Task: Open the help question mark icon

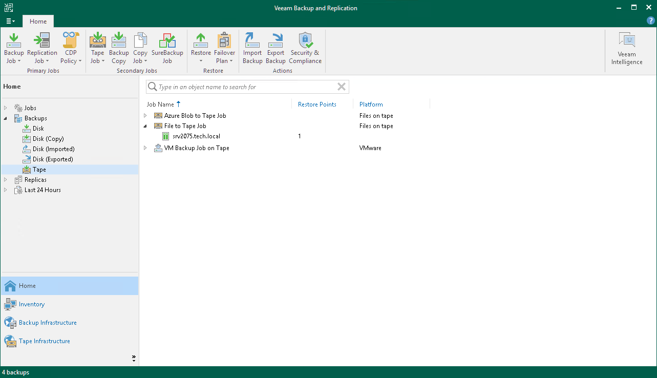Action: [x=651, y=21]
